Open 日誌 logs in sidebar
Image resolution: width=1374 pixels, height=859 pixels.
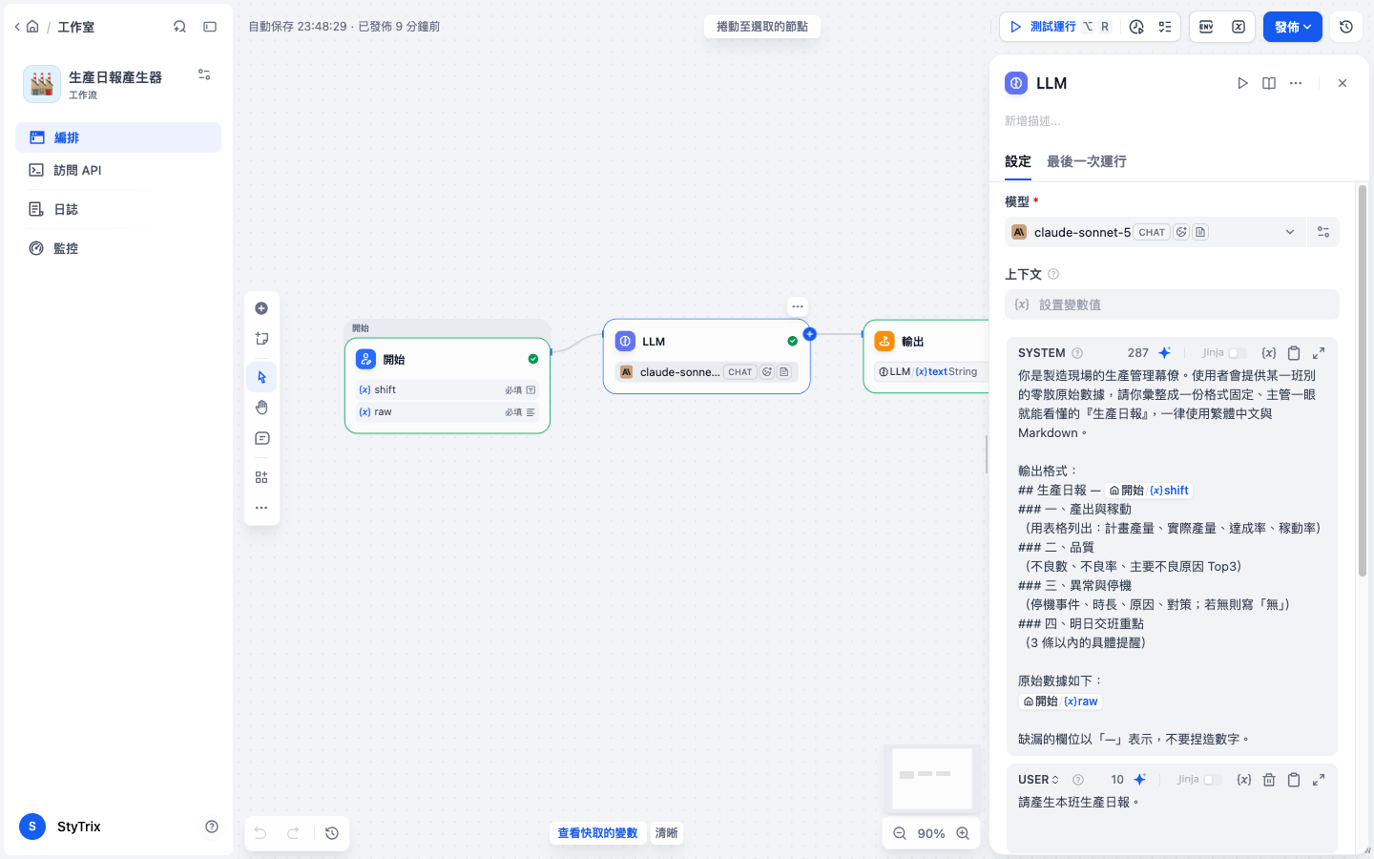pyautogui.click(x=118, y=209)
